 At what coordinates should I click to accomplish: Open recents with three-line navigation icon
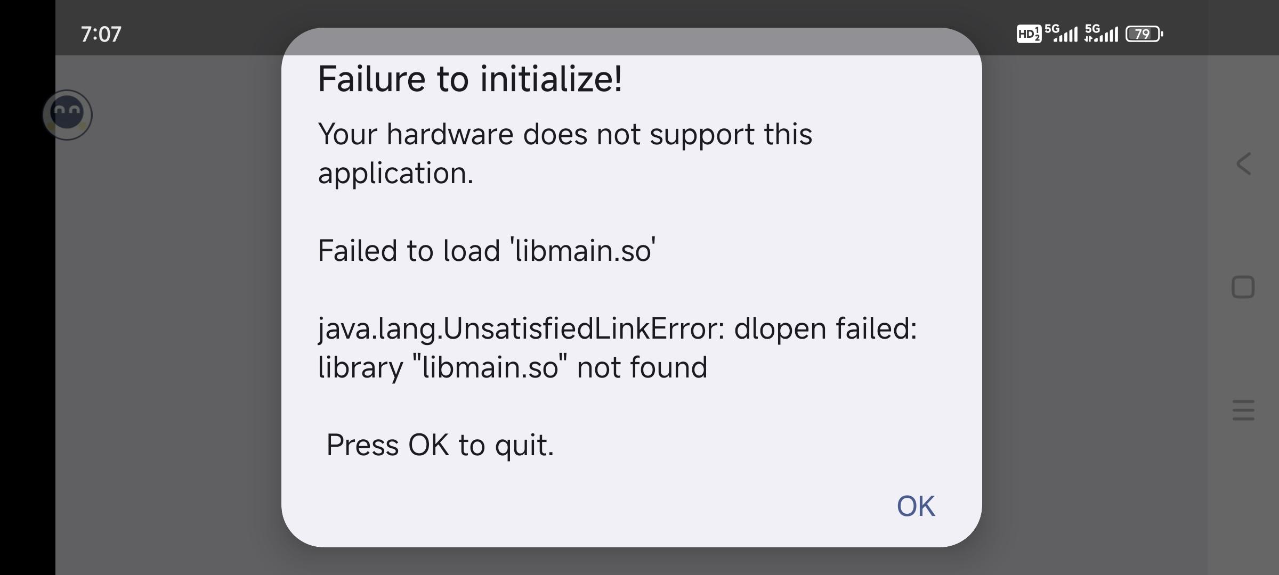click(x=1243, y=410)
